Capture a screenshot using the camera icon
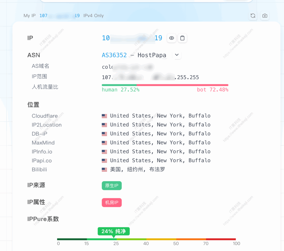 coord(265,16)
